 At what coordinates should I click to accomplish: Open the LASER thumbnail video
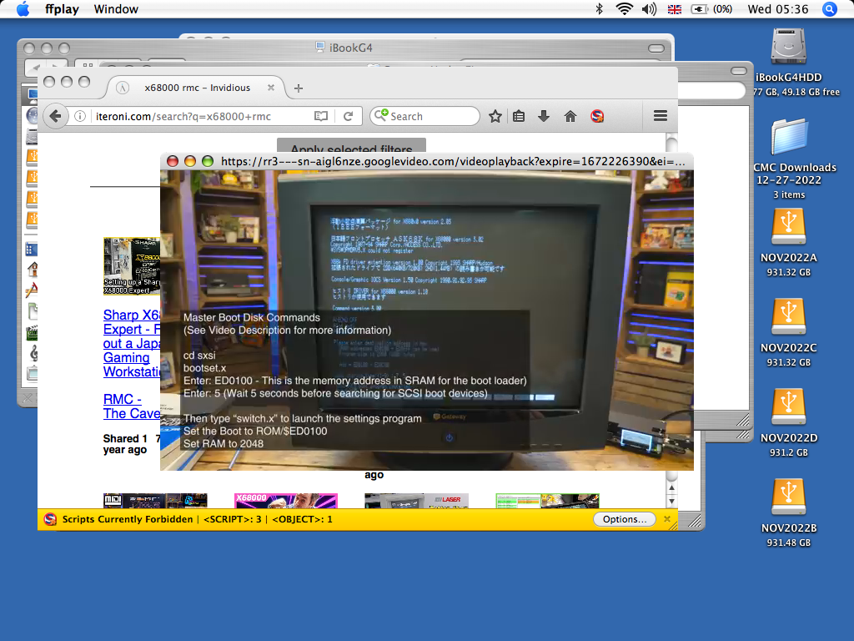[417, 501]
